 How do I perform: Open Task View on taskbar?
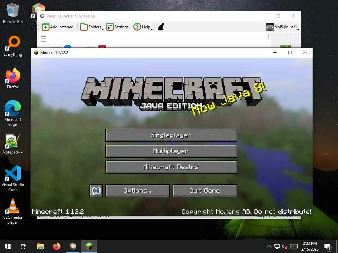point(24,246)
